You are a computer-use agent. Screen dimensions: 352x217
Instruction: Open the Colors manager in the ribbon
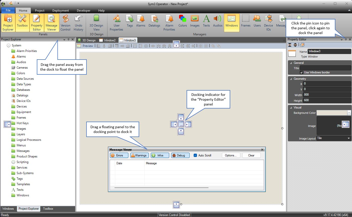click(183, 21)
